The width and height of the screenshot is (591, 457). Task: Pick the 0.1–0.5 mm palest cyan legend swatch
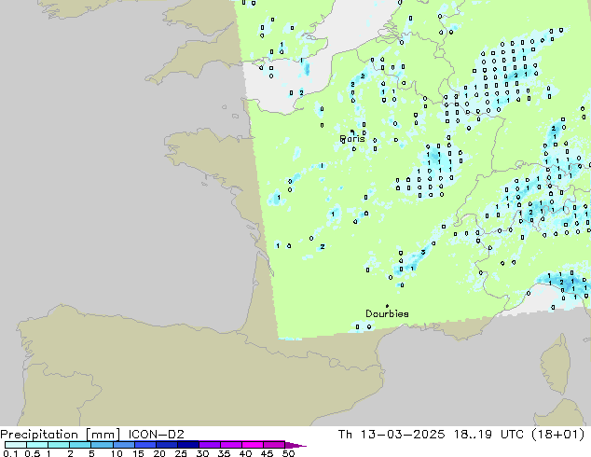tap(16, 445)
